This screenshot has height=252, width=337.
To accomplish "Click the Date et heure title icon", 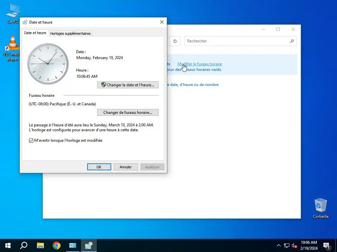I will [x=25, y=22].
